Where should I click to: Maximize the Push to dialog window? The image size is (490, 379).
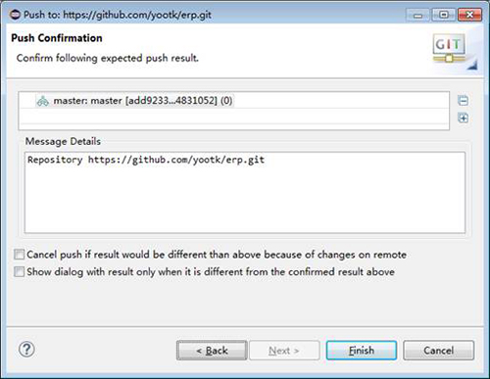pos(443,15)
